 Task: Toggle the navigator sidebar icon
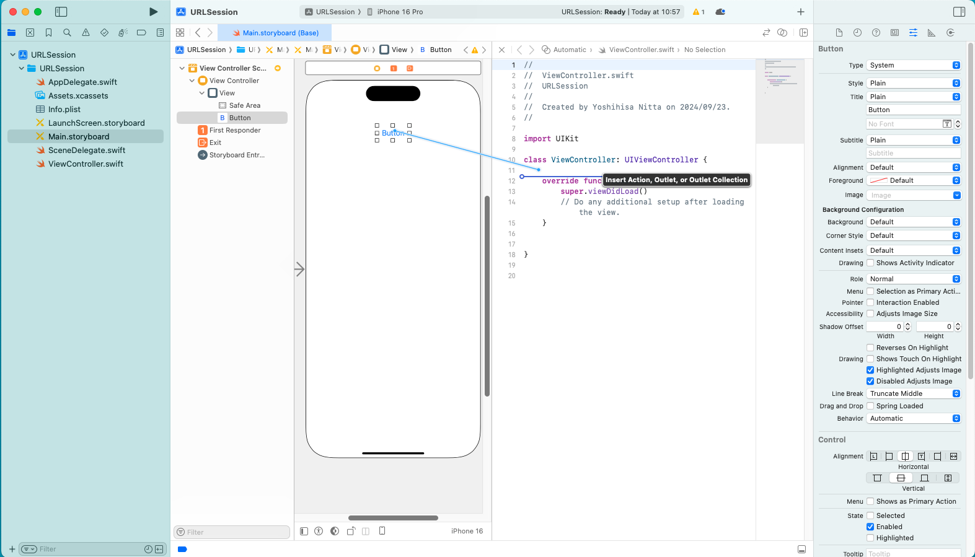click(x=61, y=12)
